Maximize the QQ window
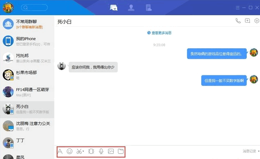The height and width of the screenshot is (159, 260). (251, 8)
